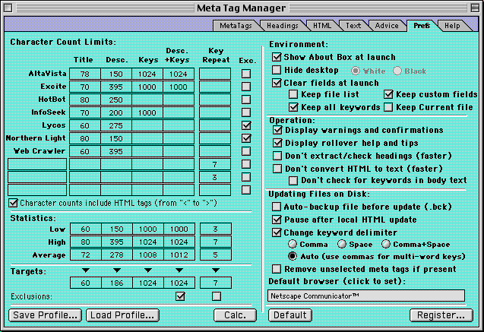The width and height of the screenshot is (484, 332).
Task: Toggle Key Repeat Exclusions checkbox
Action: click(x=217, y=296)
